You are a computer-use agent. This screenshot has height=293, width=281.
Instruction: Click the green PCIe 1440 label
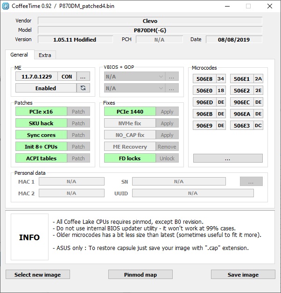[x=130, y=111]
